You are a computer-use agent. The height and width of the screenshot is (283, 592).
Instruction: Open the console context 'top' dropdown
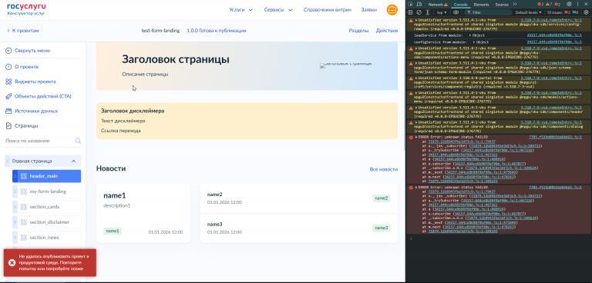[x=442, y=12]
